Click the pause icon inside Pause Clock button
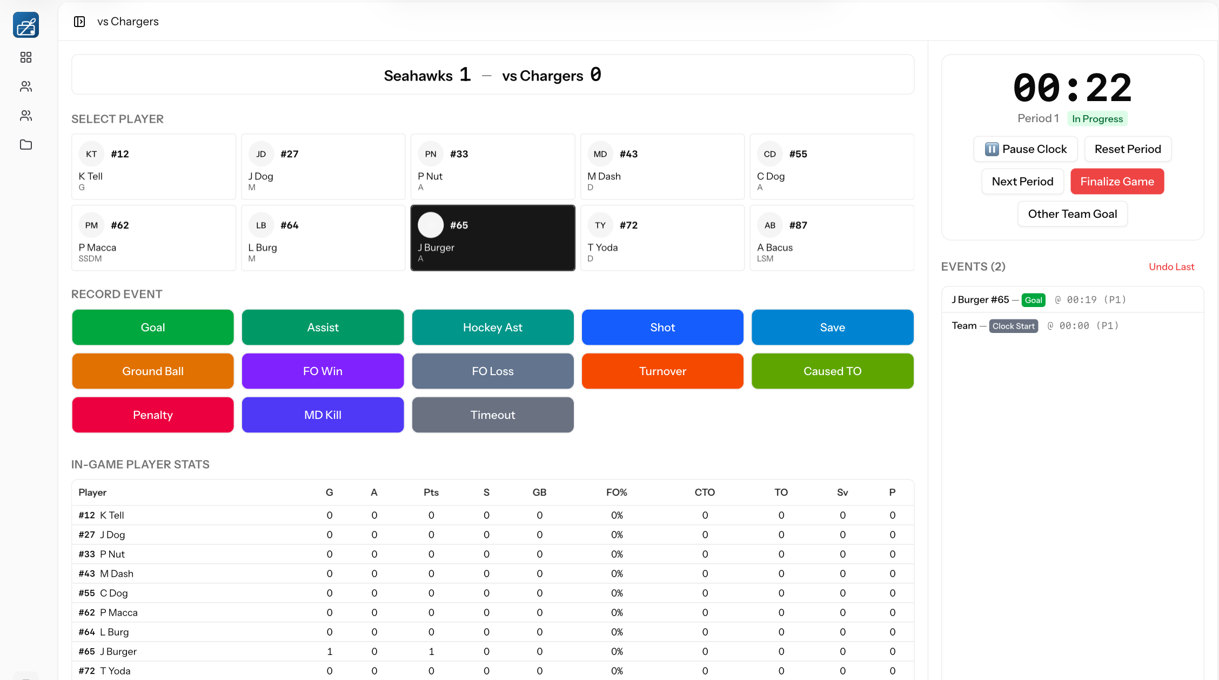The image size is (1219, 680). click(992, 149)
